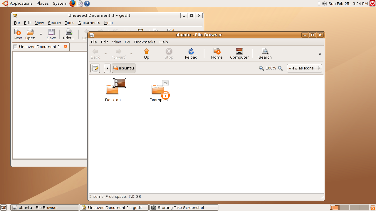Click the volume control in the panel

(x=324, y=3)
